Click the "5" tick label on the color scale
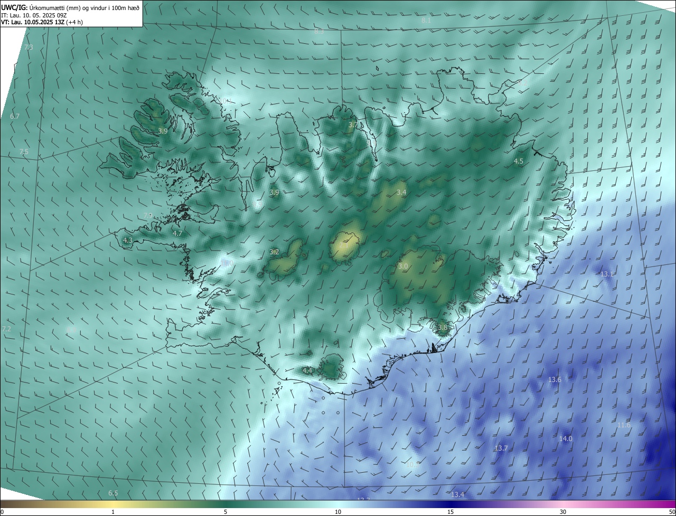Viewport: 676px width, 516px height. 226,512
